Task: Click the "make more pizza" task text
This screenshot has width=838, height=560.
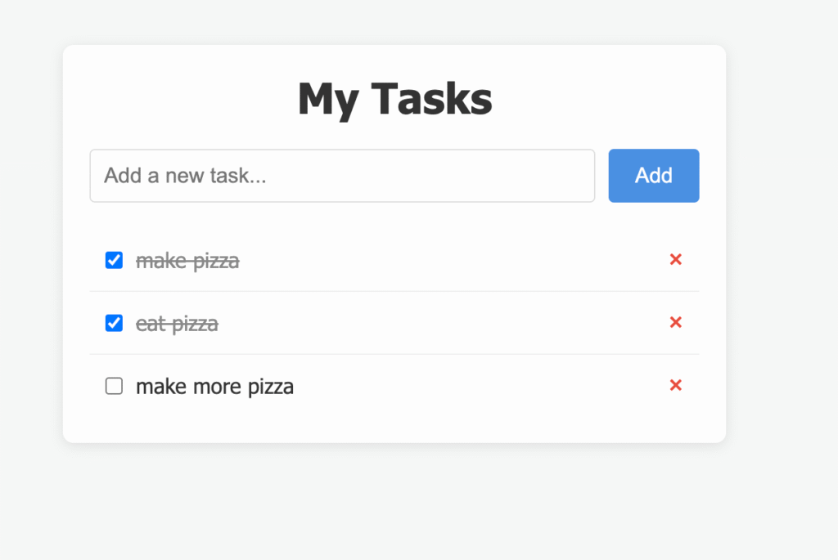Action: [x=214, y=387]
